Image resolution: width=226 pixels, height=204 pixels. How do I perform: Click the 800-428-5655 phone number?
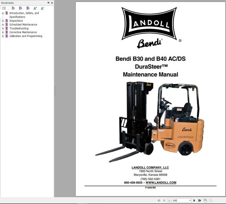coord(133,182)
